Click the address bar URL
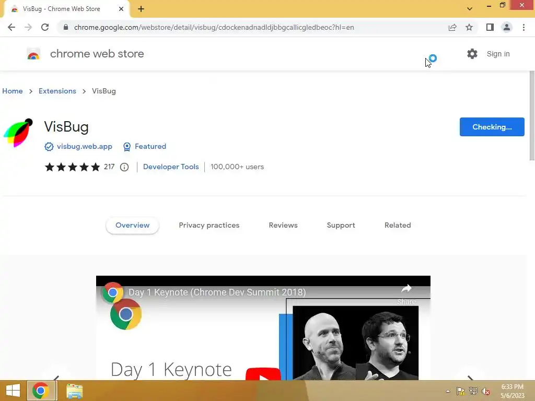 (214, 27)
